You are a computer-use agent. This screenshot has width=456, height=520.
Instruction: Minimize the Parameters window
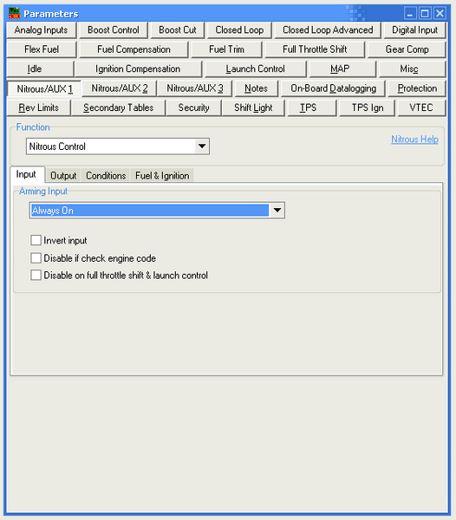410,14
